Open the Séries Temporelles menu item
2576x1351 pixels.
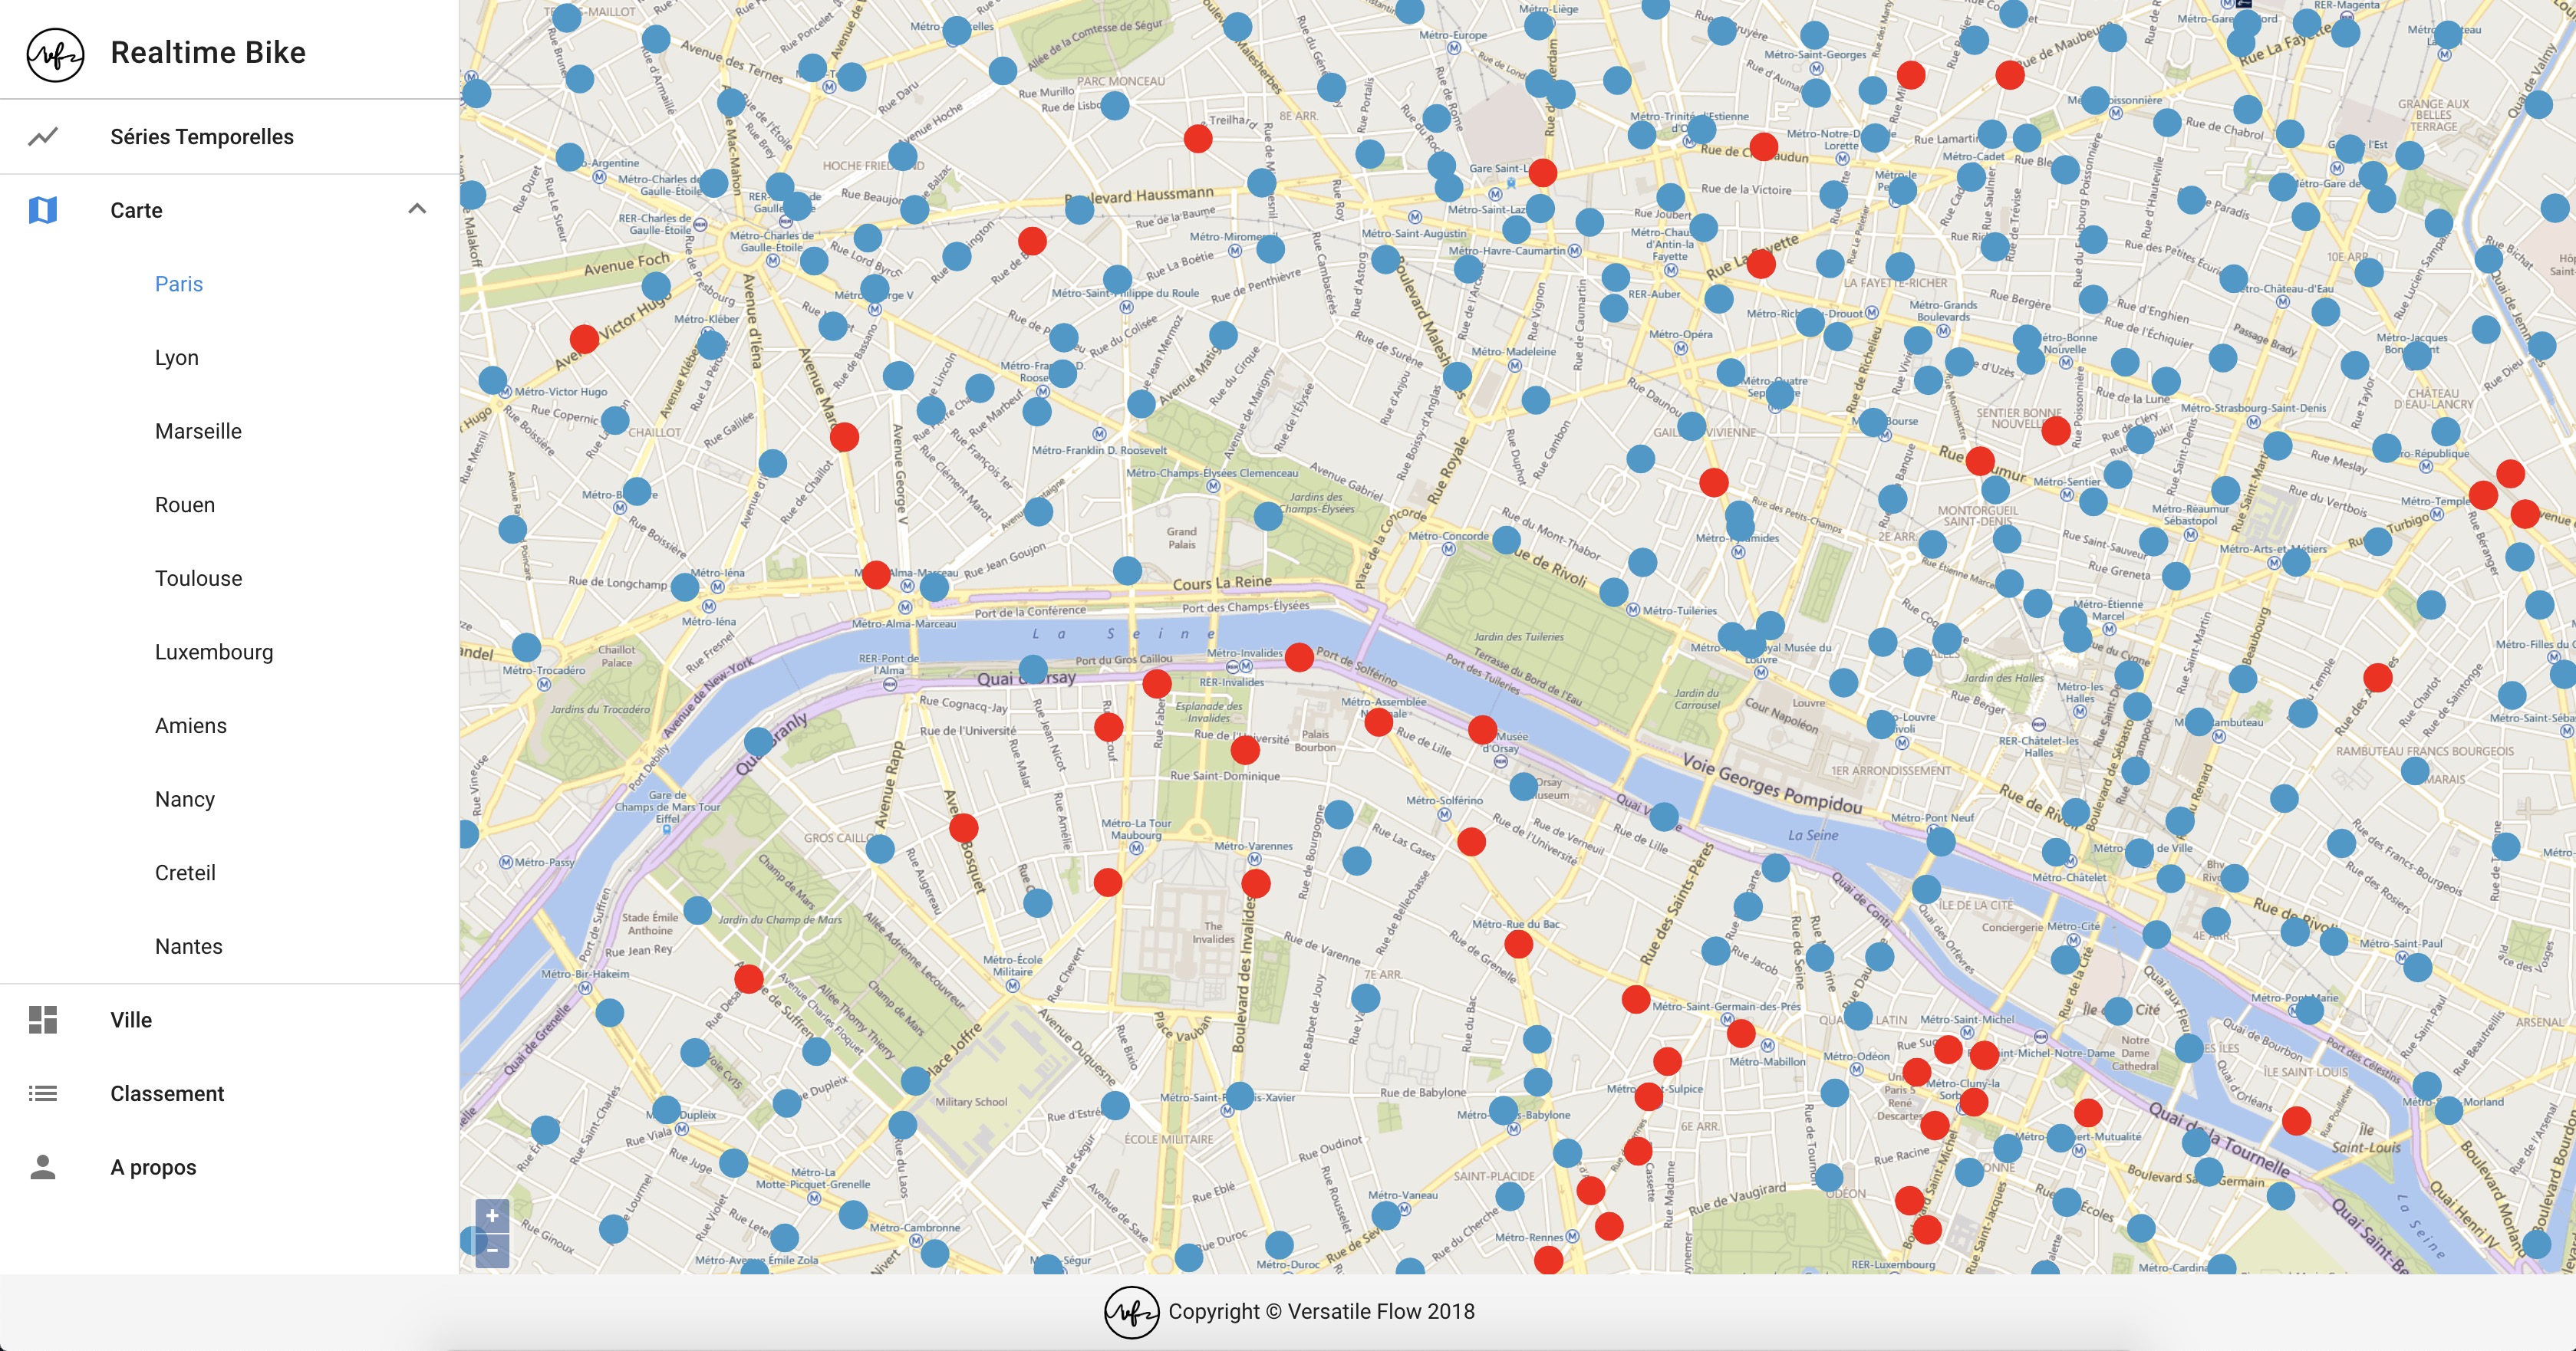[202, 137]
